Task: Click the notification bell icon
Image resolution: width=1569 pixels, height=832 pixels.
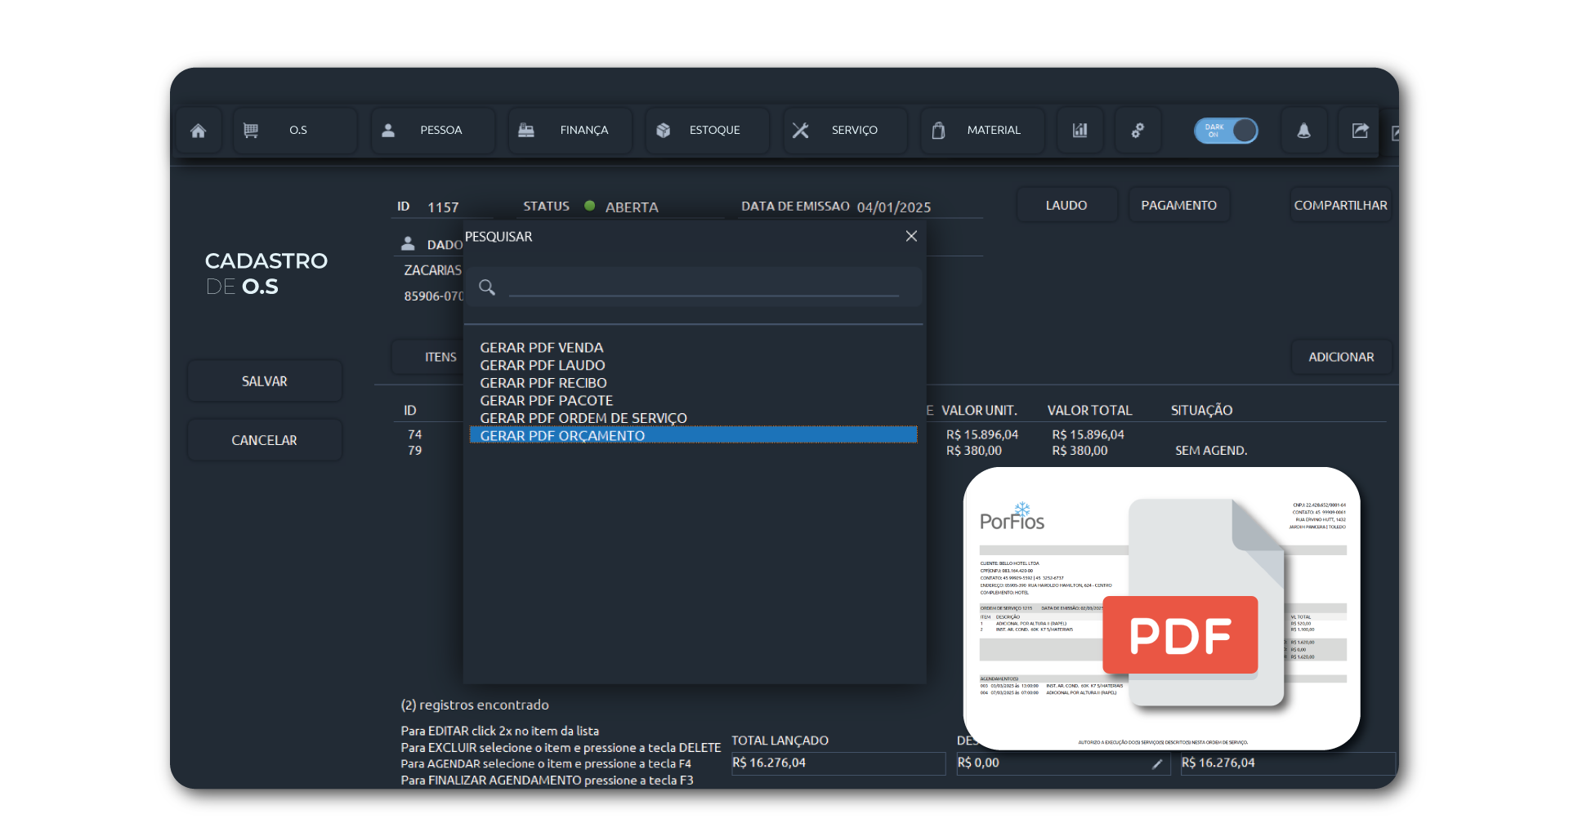Action: click(x=1303, y=131)
